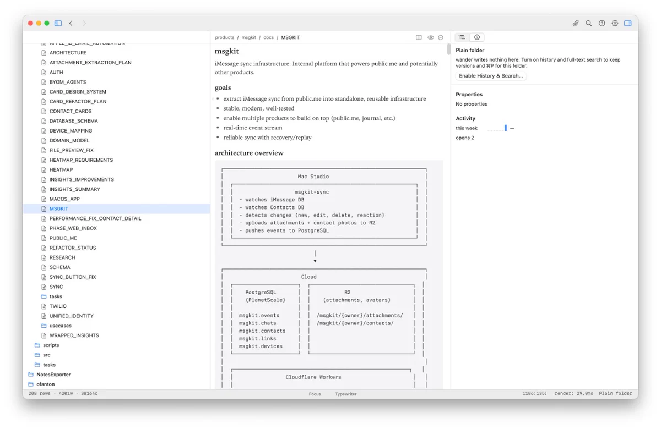Click the icon next to INSIGHTS_SUMMARY
This screenshot has width=661, height=429.
(x=44, y=189)
